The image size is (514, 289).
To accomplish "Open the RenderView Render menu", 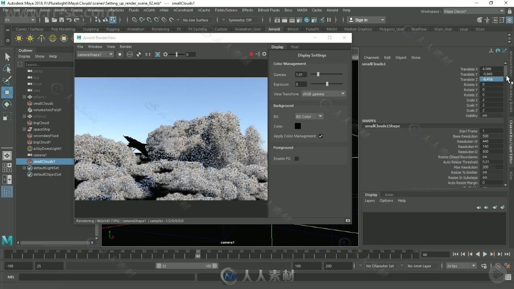I will (x=126, y=47).
